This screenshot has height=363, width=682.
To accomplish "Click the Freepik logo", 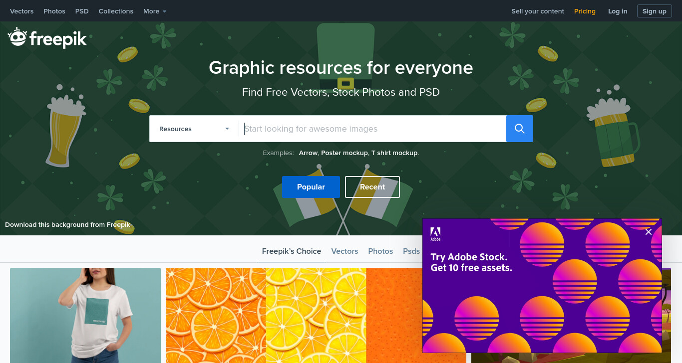I will [x=47, y=38].
